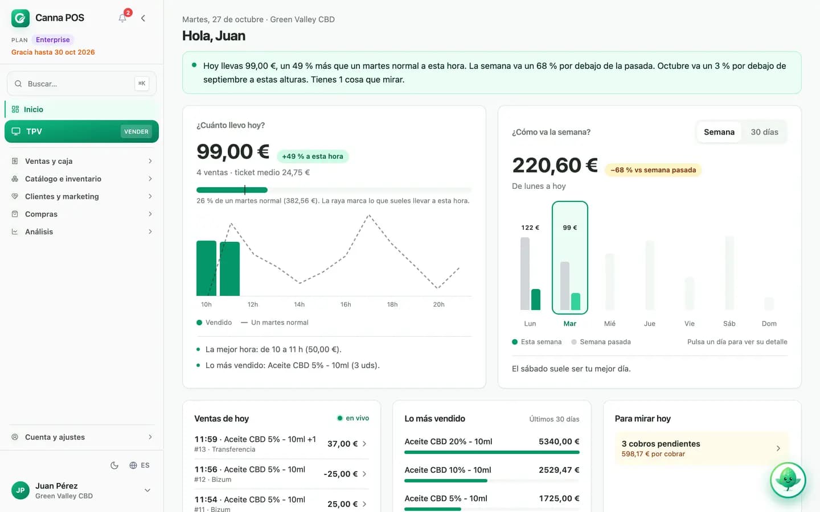The height and width of the screenshot is (512, 820).
Task: Open the notifications bell
Action: pos(122,18)
